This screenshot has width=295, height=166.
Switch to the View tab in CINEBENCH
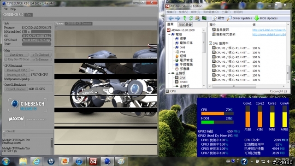pyautogui.click(x=29, y=14)
